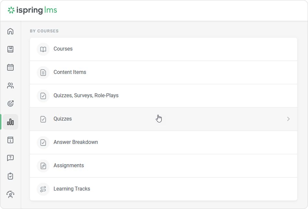Expand the Quizzes row chevron arrow
The height and width of the screenshot is (209, 308).
pos(288,119)
